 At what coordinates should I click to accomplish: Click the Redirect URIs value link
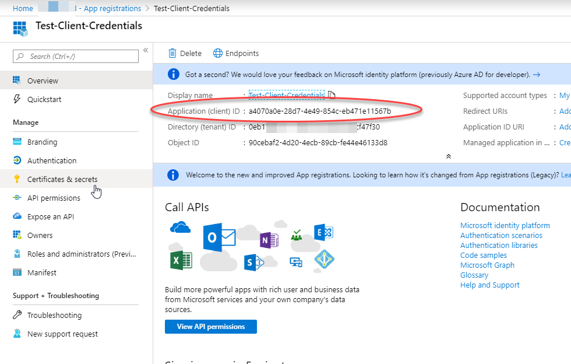click(565, 111)
